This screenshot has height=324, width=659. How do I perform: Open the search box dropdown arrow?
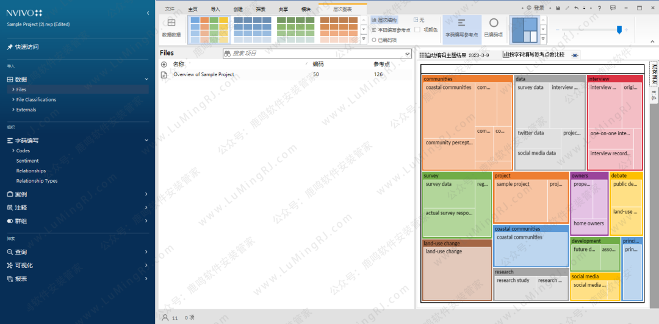[x=408, y=54]
